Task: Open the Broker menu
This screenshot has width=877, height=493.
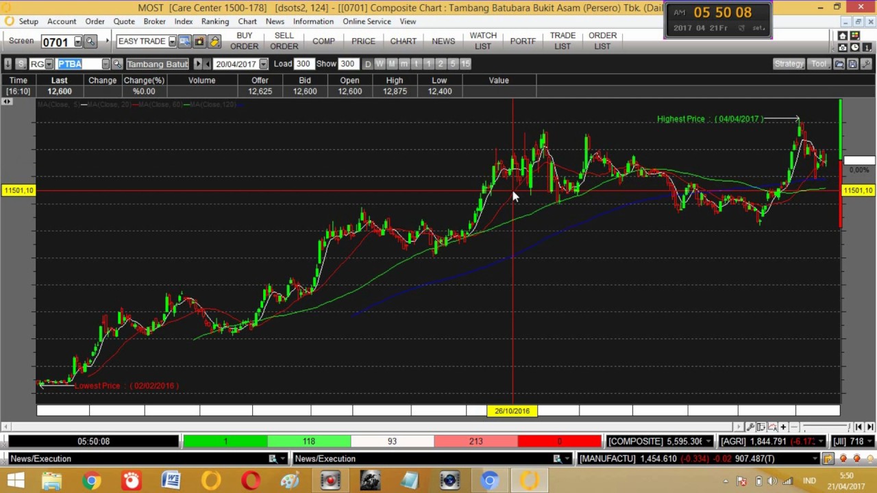Action: pyautogui.click(x=154, y=21)
